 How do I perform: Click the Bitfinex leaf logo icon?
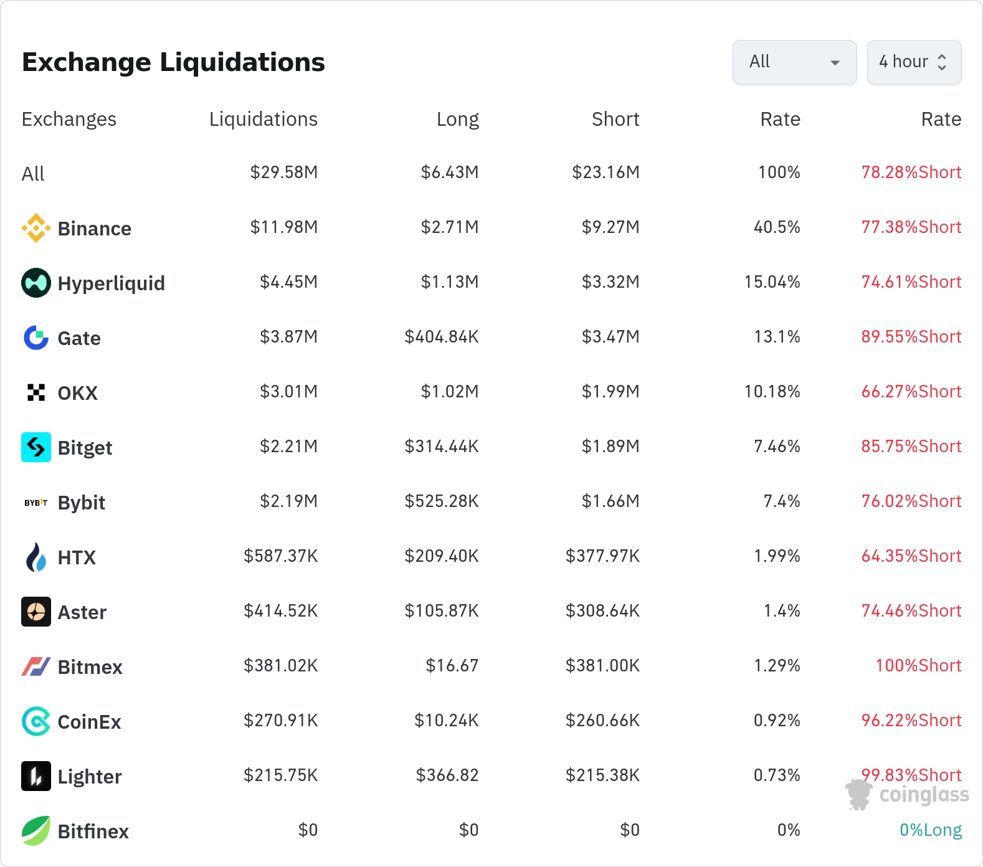pos(36,831)
